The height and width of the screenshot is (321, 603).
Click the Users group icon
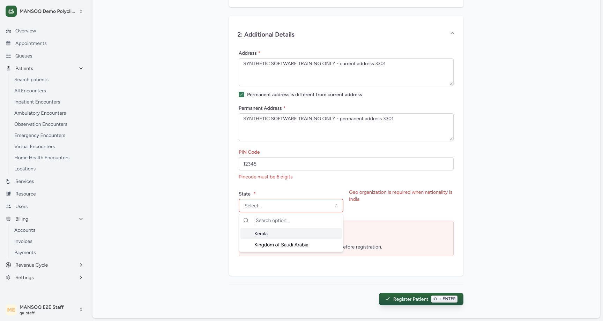(8, 206)
